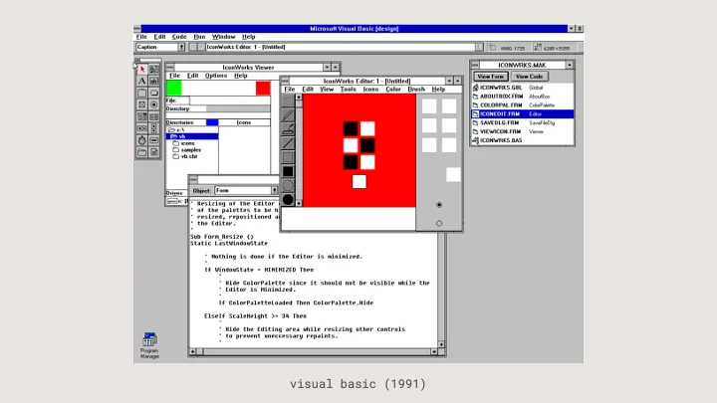Select the samples folder in Directories list
Image resolution: width=717 pixels, height=403 pixels.
pos(192,149)
